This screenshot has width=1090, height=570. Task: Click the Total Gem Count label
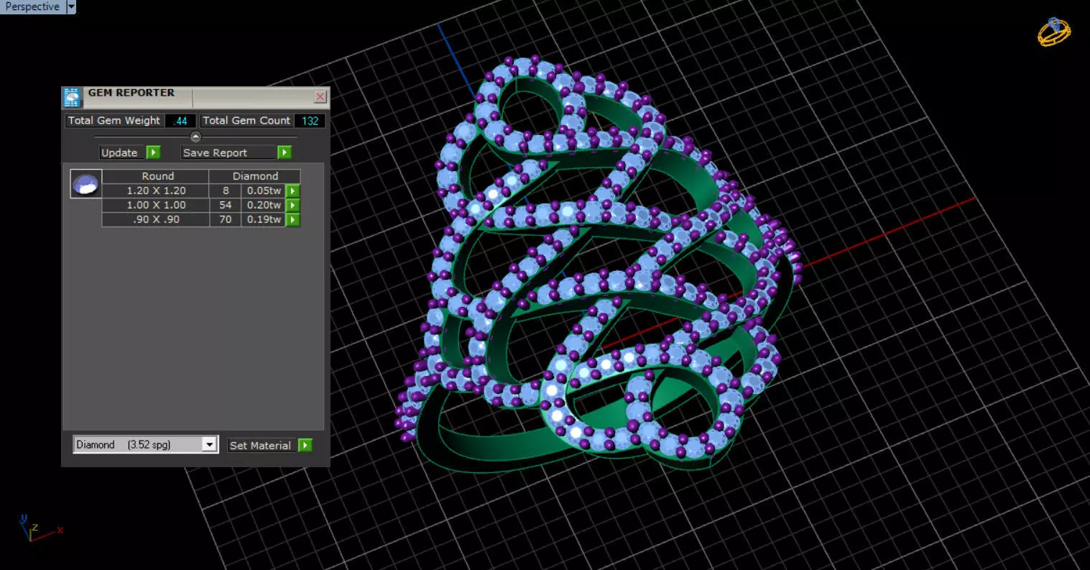point(246,121)
